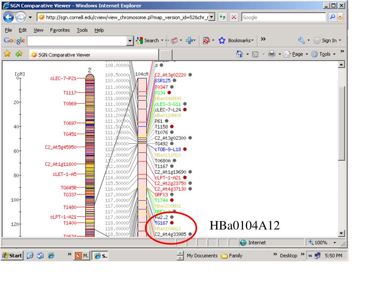
Task: Click the Google Toolbar search input
Action: click(x=77, y=41)
